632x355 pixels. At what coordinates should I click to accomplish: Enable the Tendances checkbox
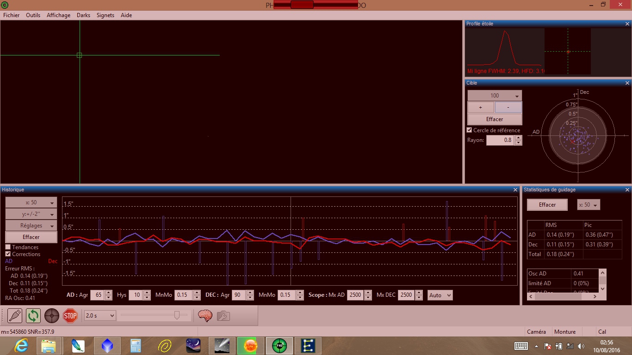click(x=8, y=247)
